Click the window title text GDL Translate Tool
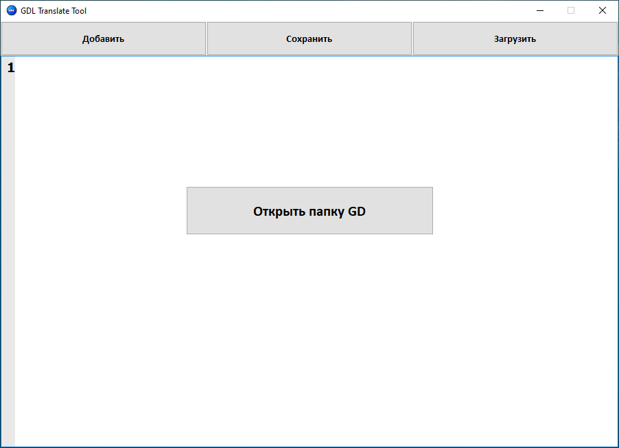619x448 pixels. (x=54, y=11)
